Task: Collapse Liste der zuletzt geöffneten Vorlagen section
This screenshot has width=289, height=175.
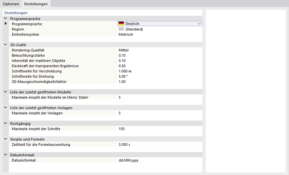Action: (6, 108)
